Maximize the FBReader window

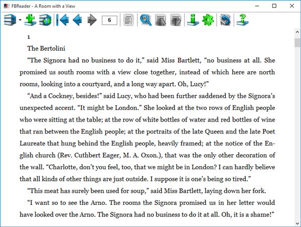click(274, 6)
